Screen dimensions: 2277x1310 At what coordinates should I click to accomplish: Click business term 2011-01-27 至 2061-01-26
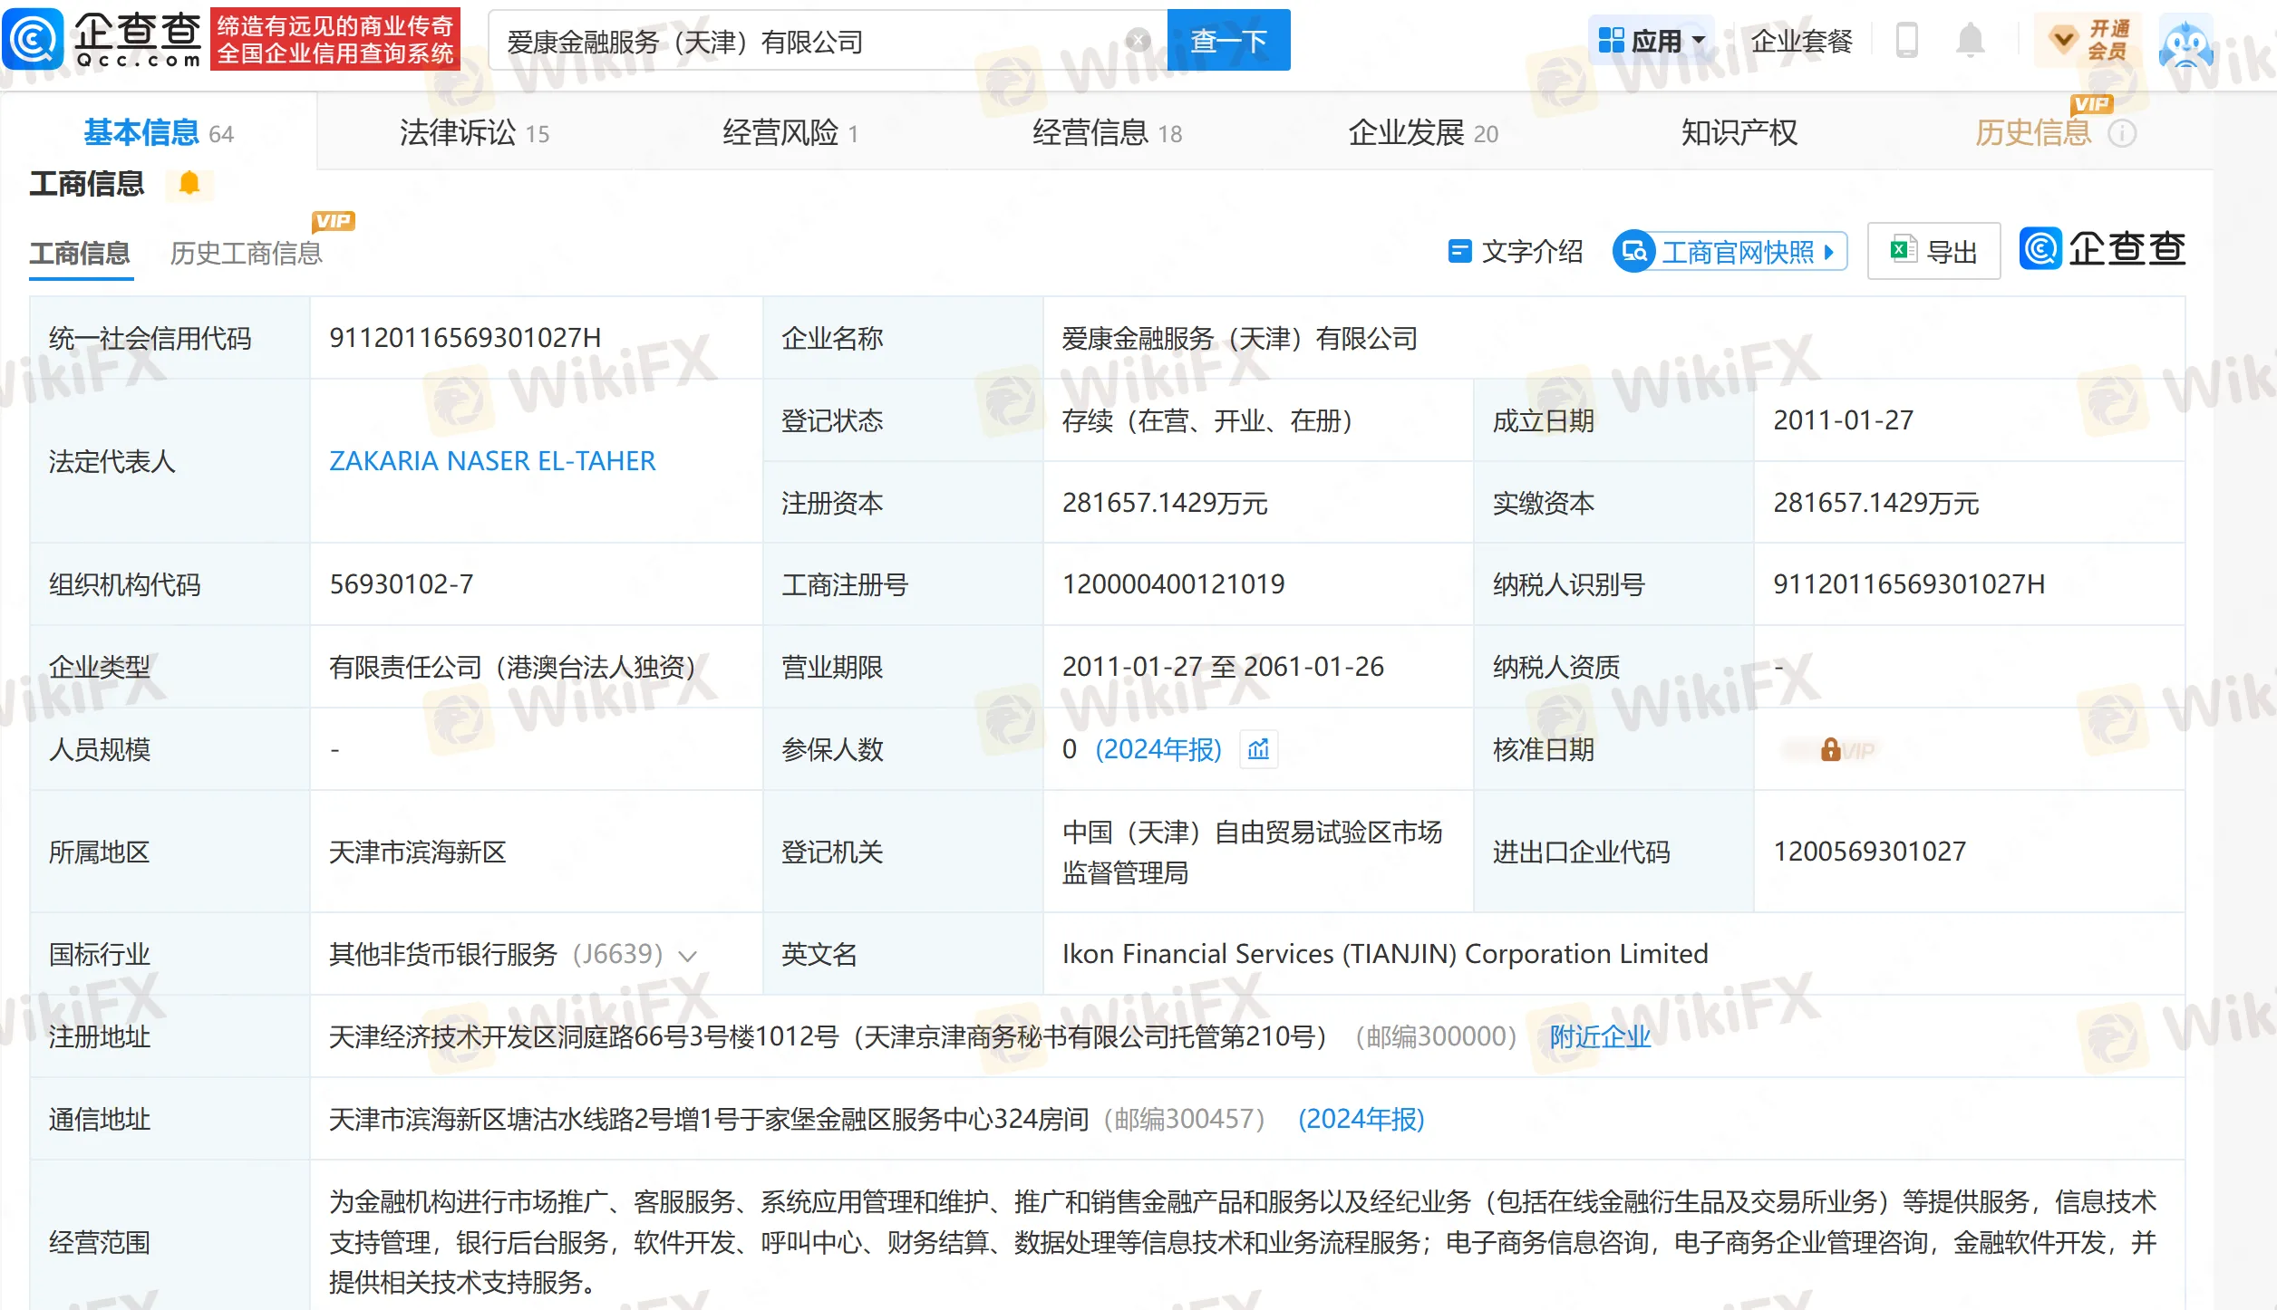pyautogui.click(x=1222, y=667)
